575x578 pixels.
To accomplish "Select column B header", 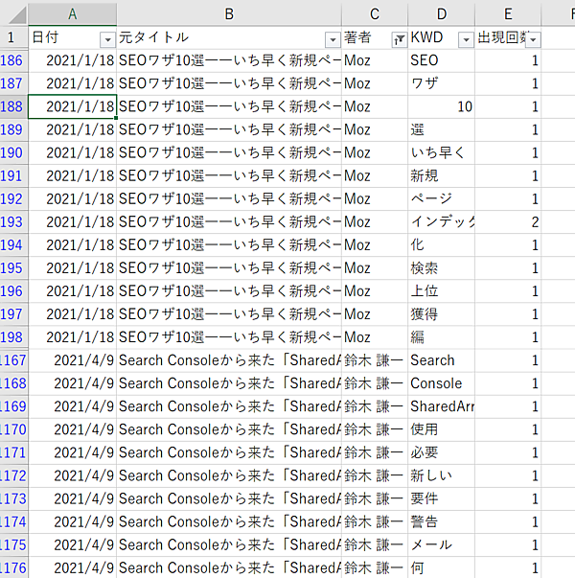I will 229,14.
